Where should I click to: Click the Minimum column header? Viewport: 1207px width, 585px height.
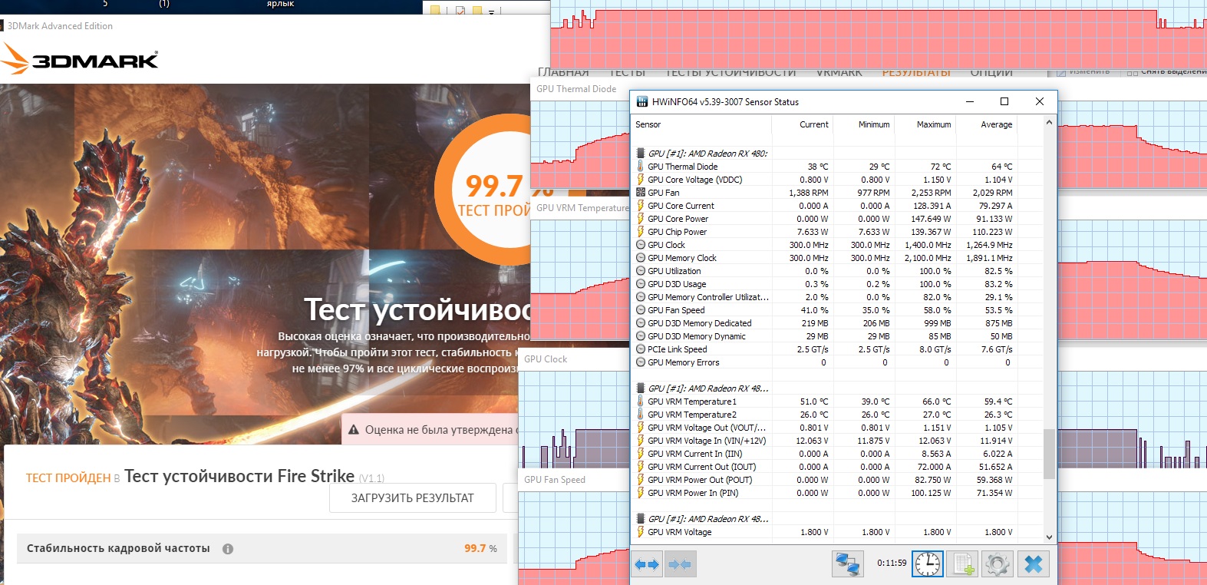tap(874, 124)
